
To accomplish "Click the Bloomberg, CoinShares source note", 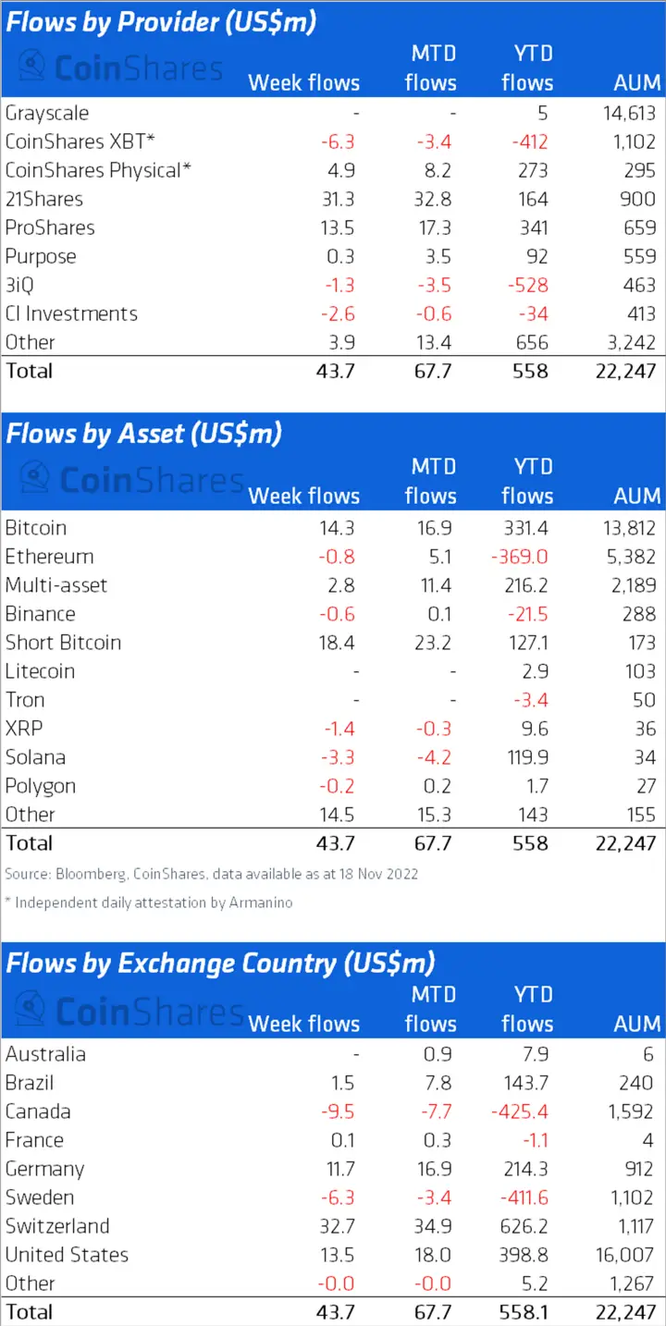I will click(211, 874).
